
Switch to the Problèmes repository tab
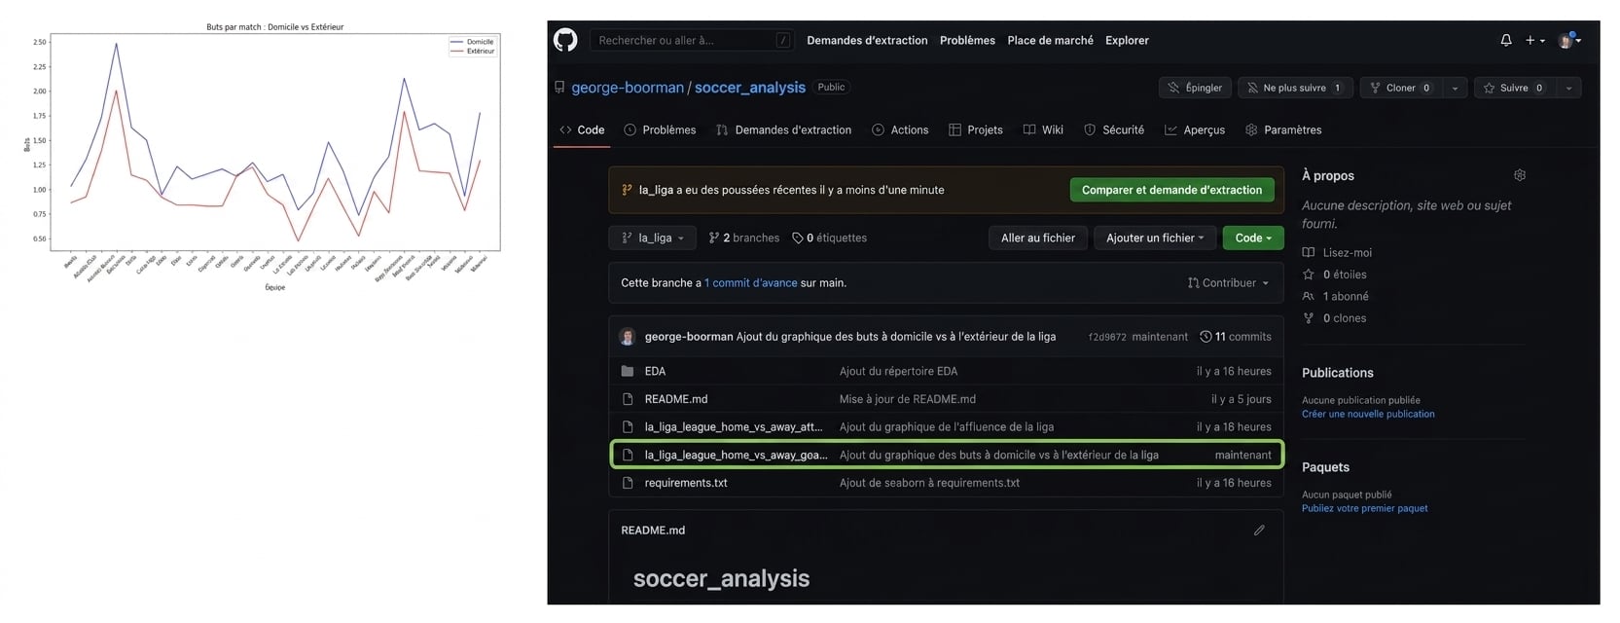660,129
